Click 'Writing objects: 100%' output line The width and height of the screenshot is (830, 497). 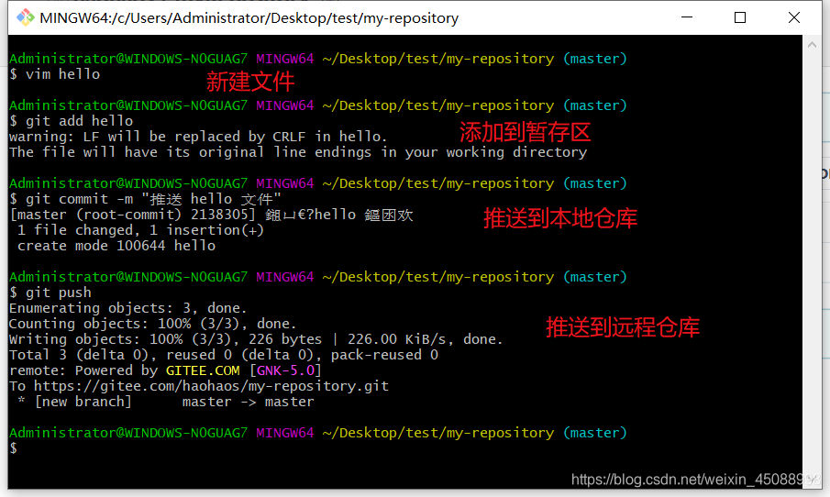256,339
